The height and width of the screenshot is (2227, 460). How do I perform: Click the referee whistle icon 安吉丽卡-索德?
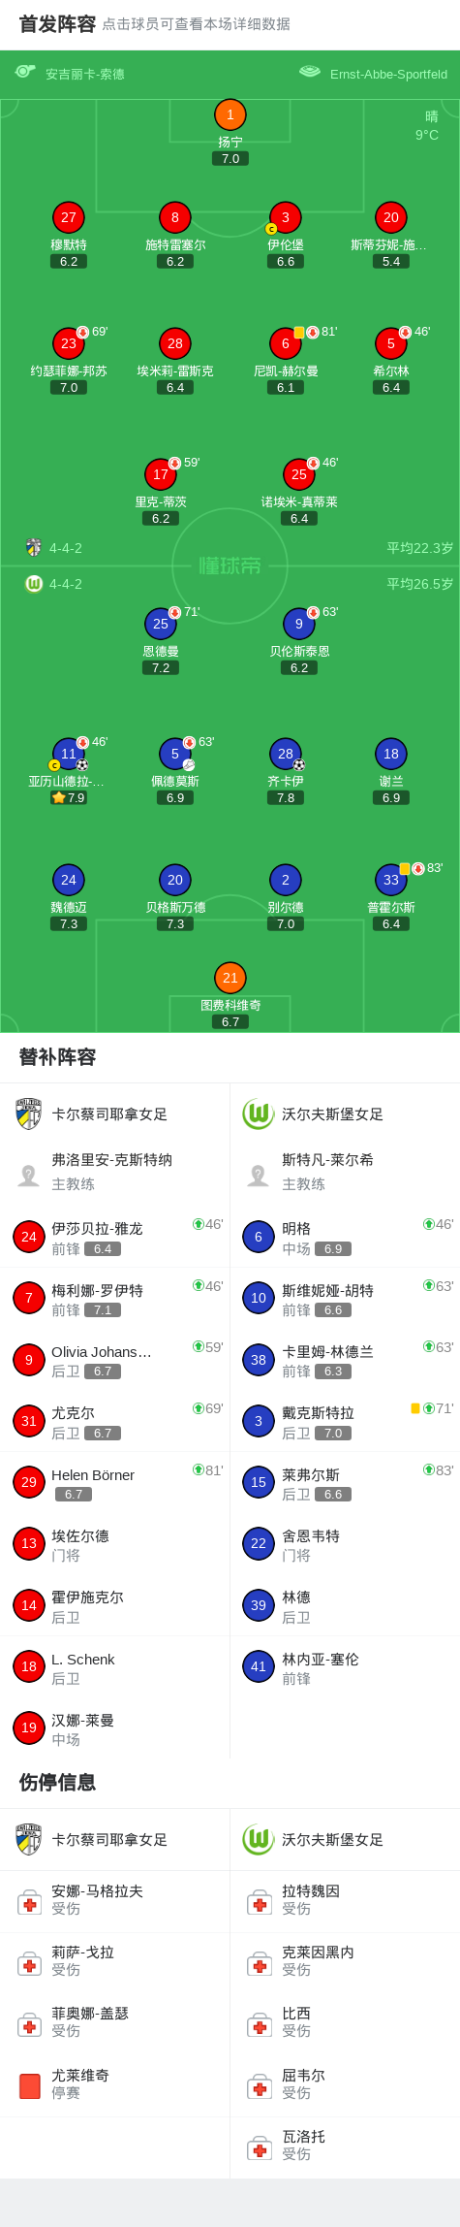(x=25, y=72)
